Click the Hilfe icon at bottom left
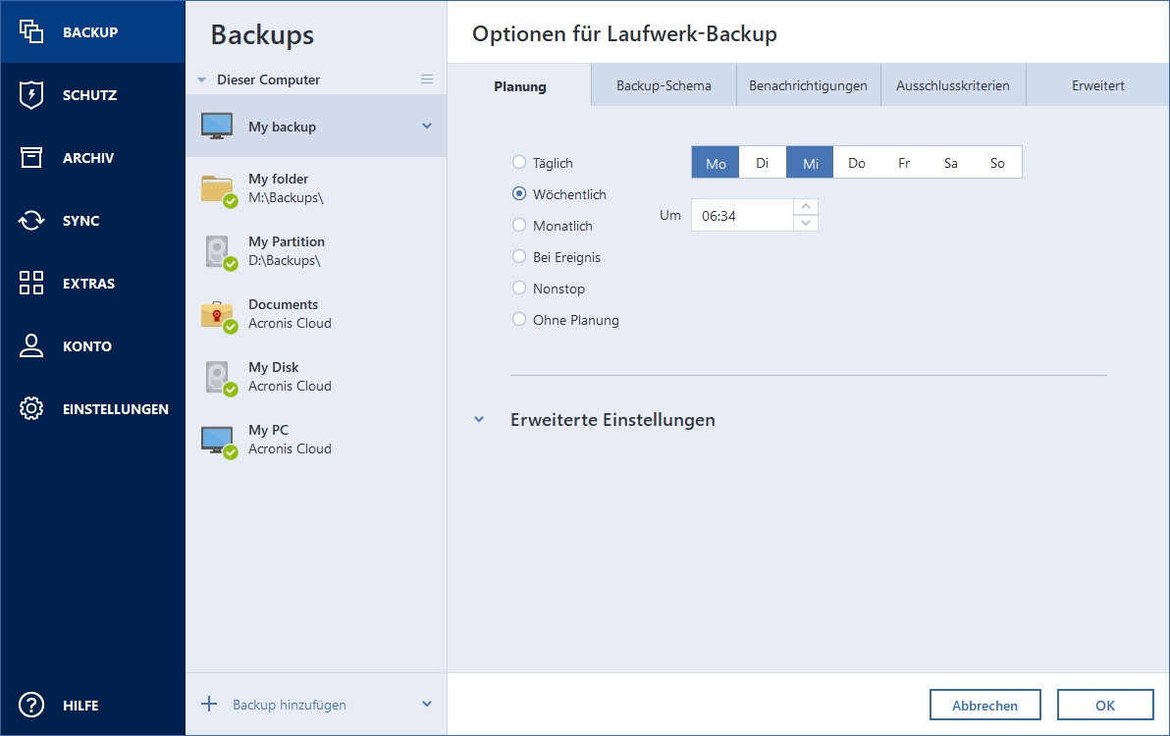 click(x=30, y=705)
